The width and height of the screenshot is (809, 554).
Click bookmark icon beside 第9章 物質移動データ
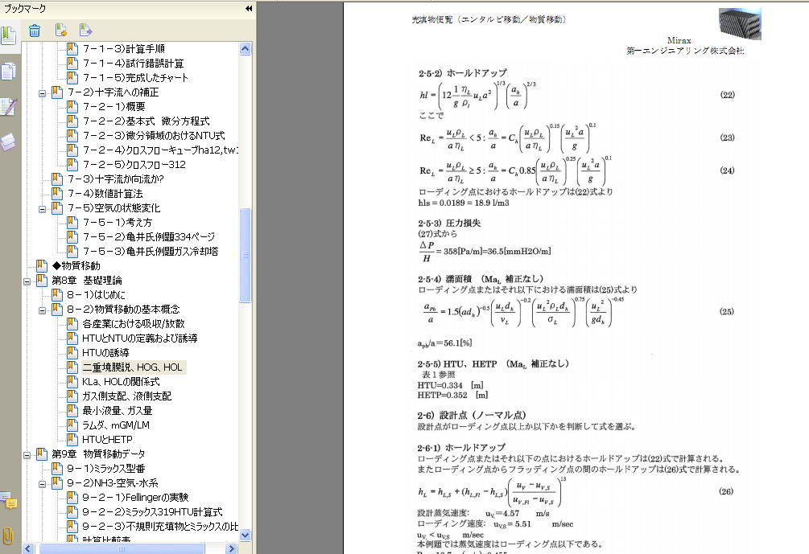[x=42, y=454]
